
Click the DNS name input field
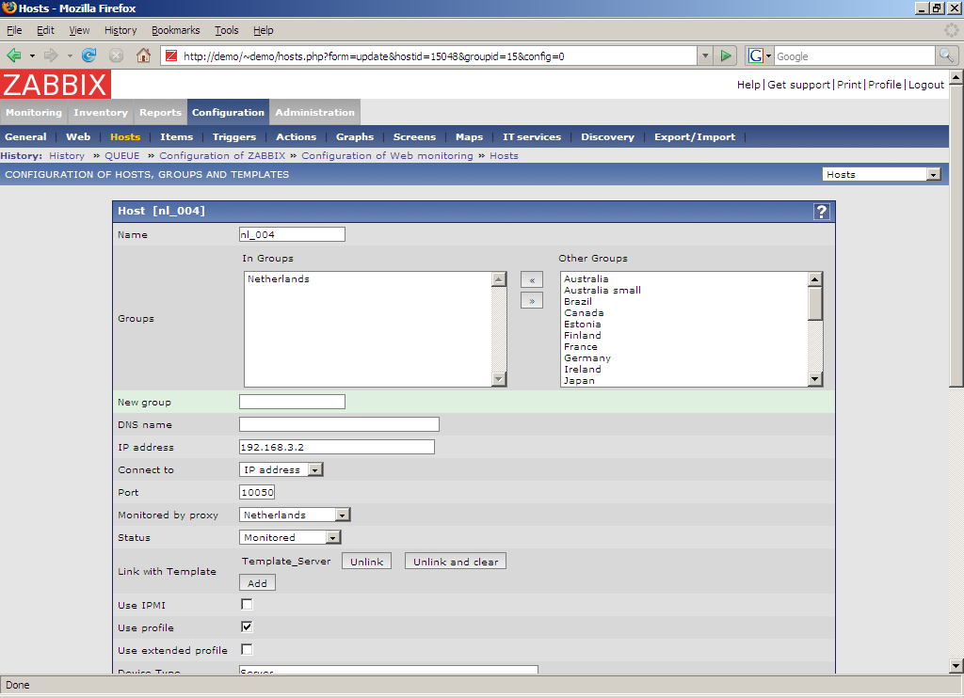[339, 424]
